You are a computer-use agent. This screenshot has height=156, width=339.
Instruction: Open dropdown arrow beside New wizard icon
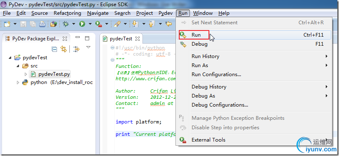coord(15,24)
